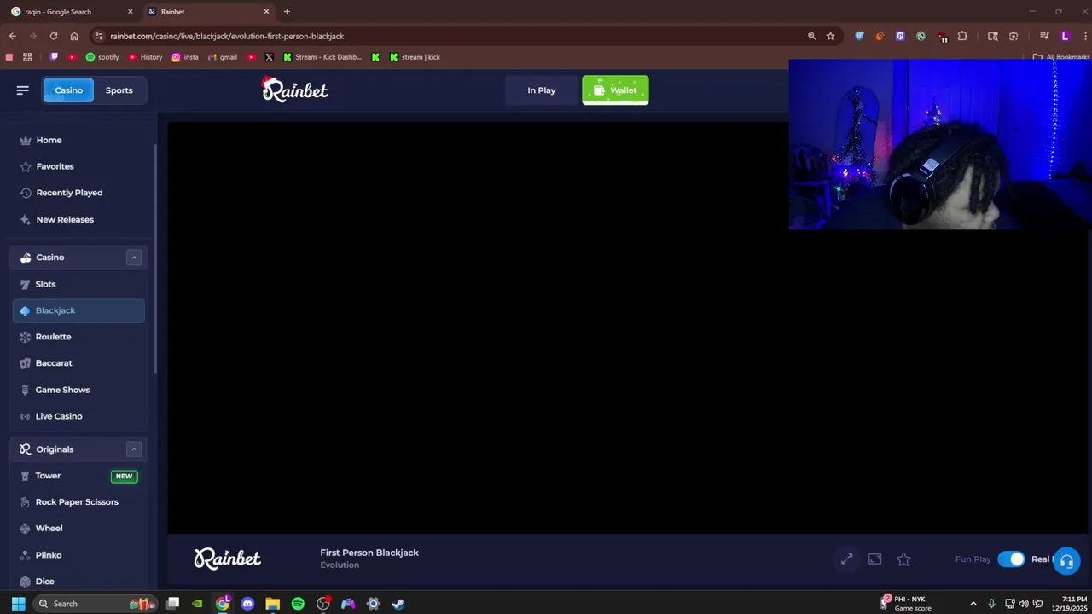This screenshot has width=1092, height=614.
Task: Open the stream | kick bookmark
Action: [415, 57]
